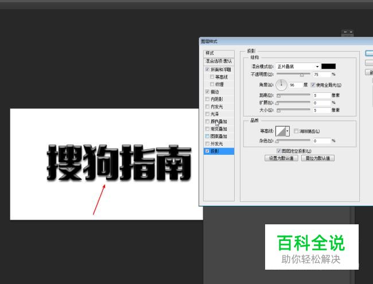Open the 混合模式 dropdown showing 正片叠底
This screenshot has width=373, height=284.
298,67
